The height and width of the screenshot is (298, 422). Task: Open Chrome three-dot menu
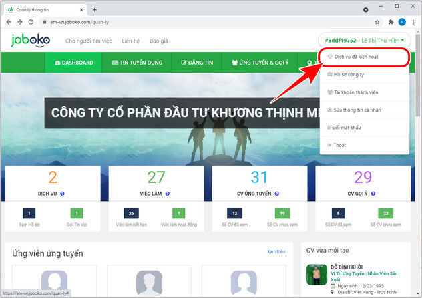click(413, 22)
